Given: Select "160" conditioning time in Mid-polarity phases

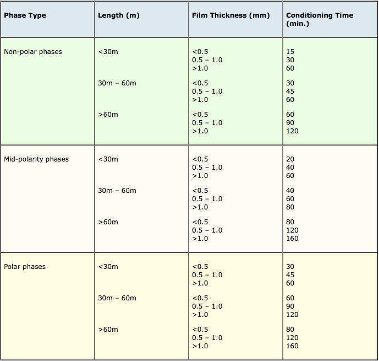Looking at the screenshot, I should tap(292, 239).
